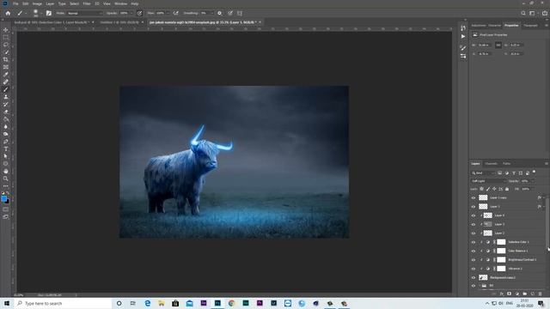Select the Pen tool
This screenshot has height=309, width=550.
(6, 142)
